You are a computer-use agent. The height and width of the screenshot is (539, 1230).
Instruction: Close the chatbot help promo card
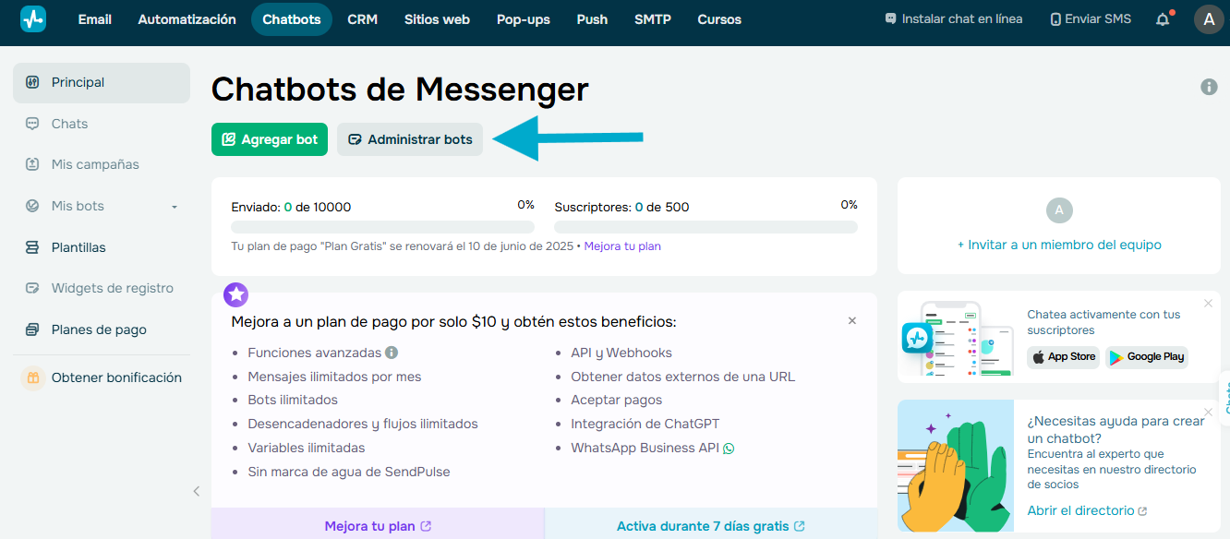click(1208, 412)
